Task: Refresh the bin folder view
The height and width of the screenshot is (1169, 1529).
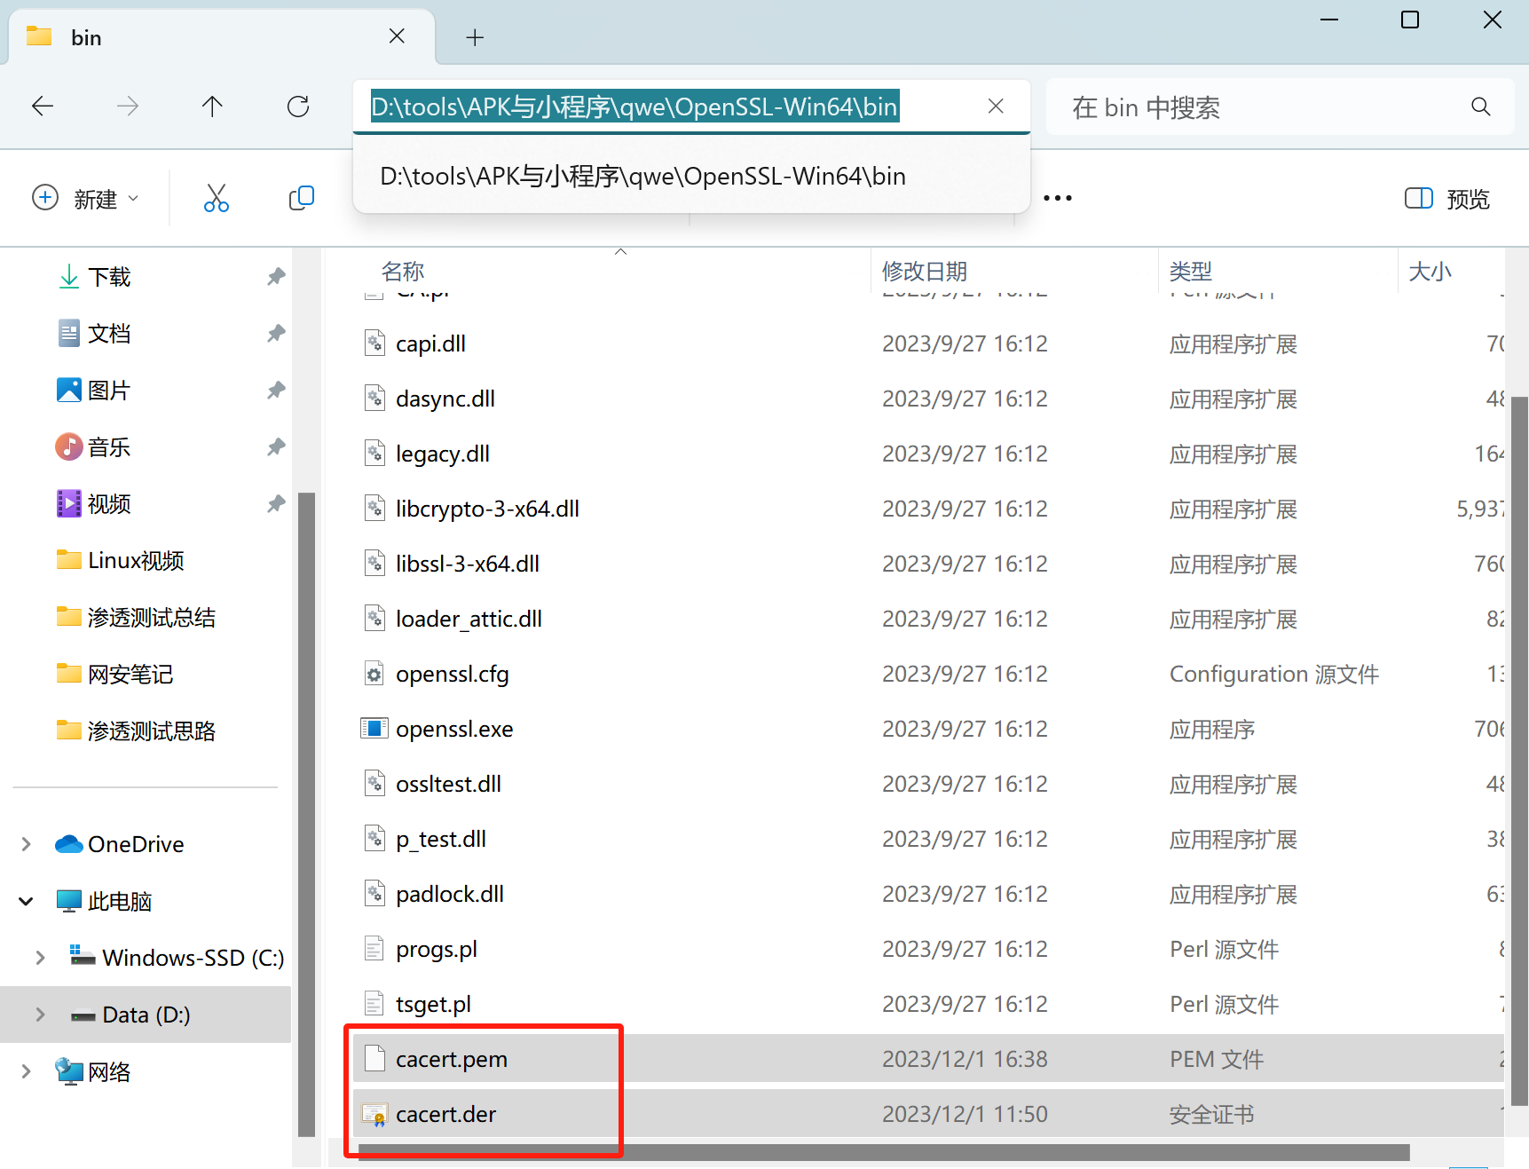Action: 298,107
